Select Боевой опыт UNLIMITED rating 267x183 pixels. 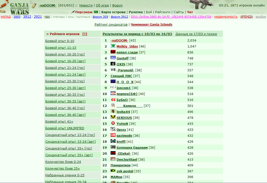65,128
